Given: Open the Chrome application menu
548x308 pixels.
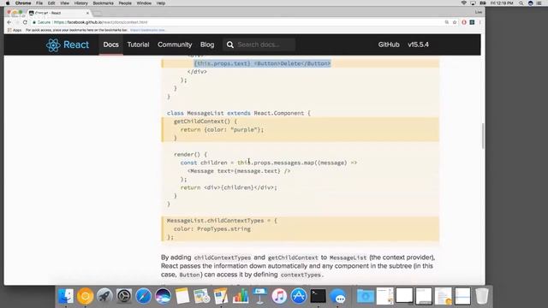Looking at the screenshot, I should (23, 3).
